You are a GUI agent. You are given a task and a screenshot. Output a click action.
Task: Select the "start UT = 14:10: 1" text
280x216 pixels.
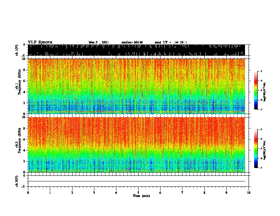(x=171, y=42)
